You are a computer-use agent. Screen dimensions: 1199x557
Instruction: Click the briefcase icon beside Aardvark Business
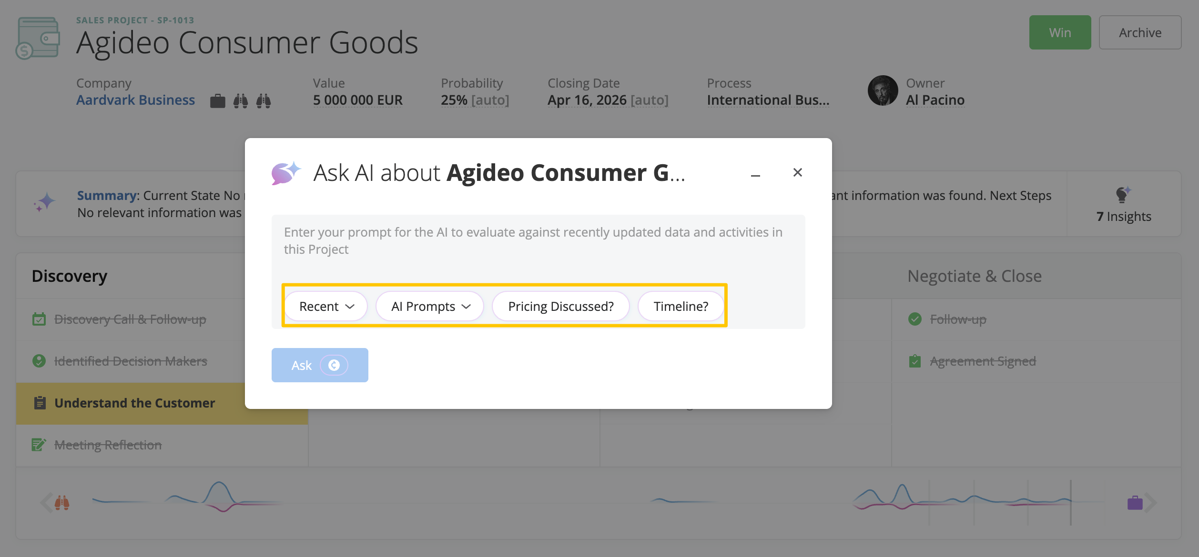click(x=217, y=101)
